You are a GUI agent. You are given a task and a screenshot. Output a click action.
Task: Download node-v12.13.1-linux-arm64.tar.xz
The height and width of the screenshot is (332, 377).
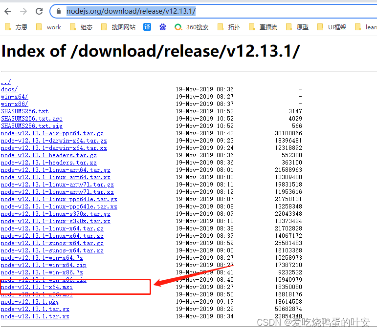56,177
